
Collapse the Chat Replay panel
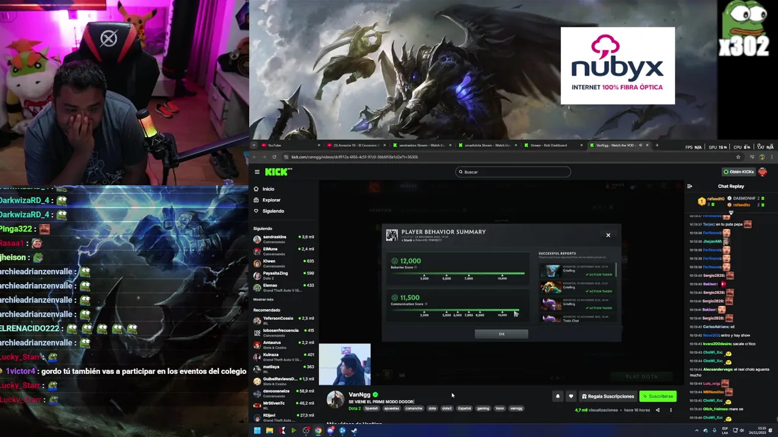pyautogui.click(x=689, y=186)
